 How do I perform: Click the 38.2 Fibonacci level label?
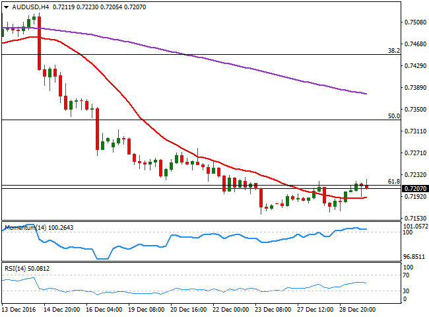coord(394,51)
